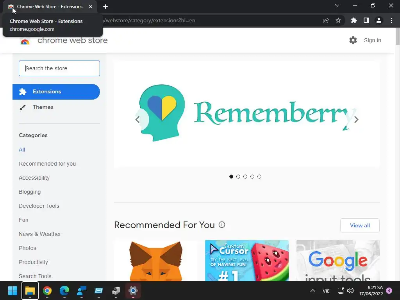Open the MetaMask fox extension card
The width and height of the screenshot is (400, 300).
(x=156, y=261)
